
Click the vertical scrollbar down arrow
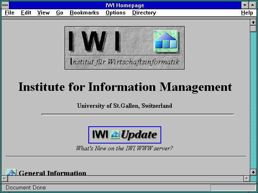pyautogui.click(x=253, y=172)
